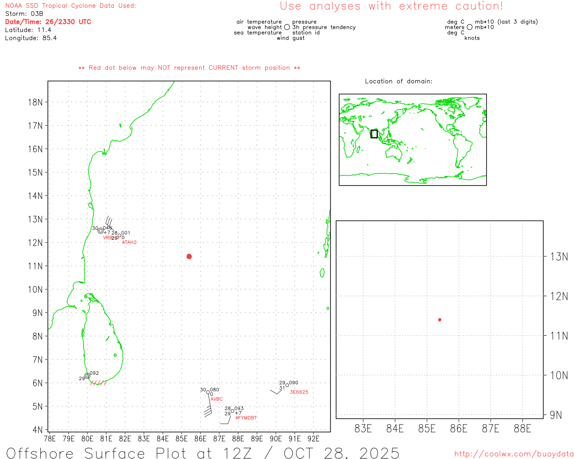The image size is (574, 459).
Task: Click the 85E label on the inset map
Action: point(427,429)
